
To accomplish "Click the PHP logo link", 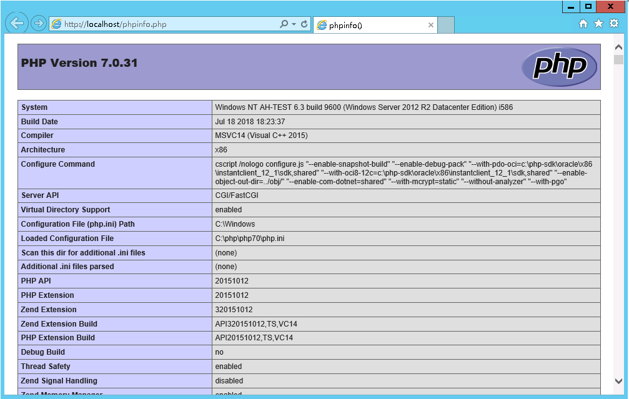I will (560, 66).
